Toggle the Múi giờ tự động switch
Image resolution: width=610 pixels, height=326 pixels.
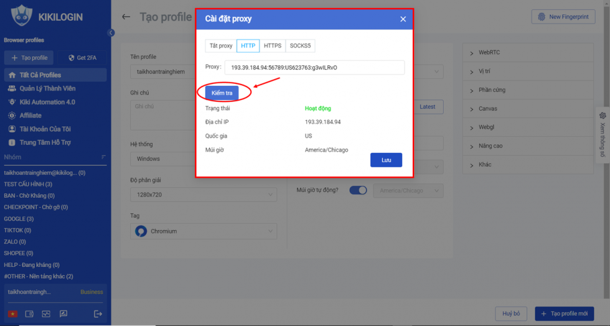(358, 190)
